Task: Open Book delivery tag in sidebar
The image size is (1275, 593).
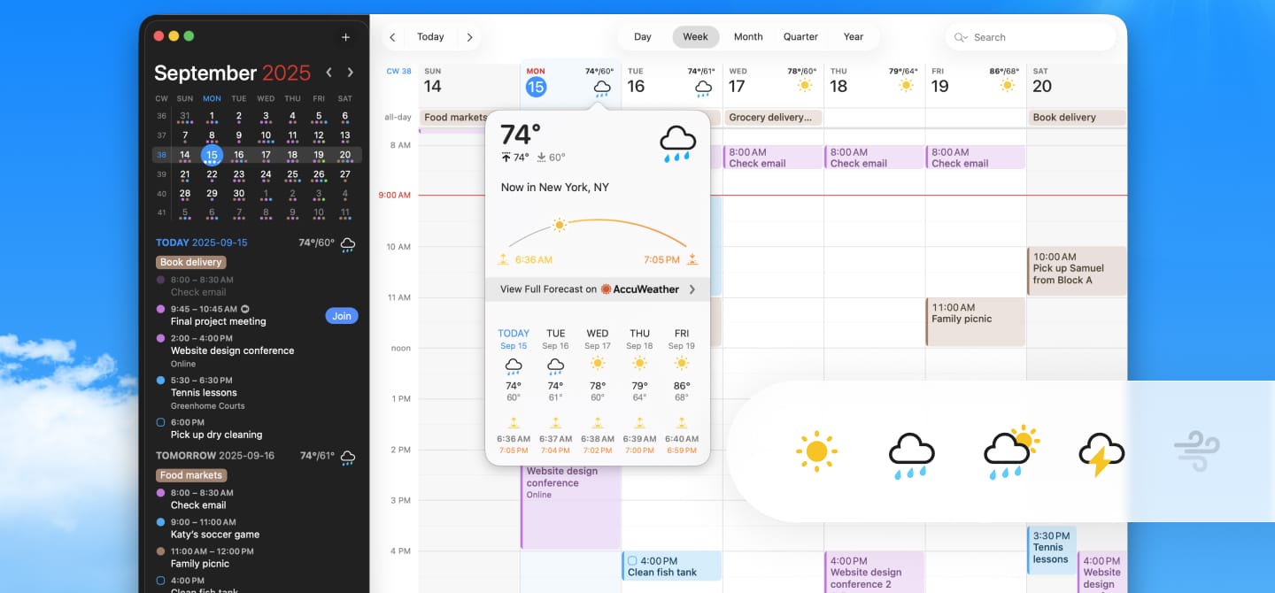Action: click(x=190, y=262)
